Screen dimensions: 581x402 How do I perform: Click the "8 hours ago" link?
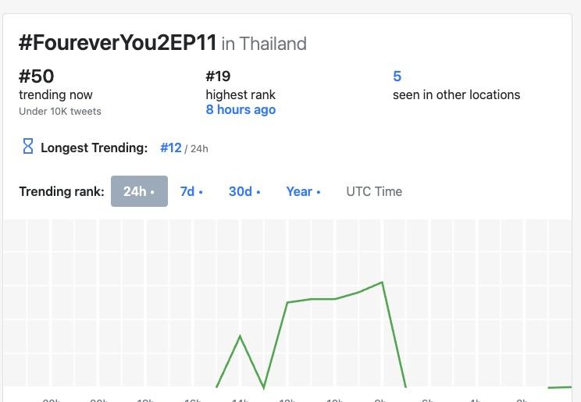click(241, 110)
